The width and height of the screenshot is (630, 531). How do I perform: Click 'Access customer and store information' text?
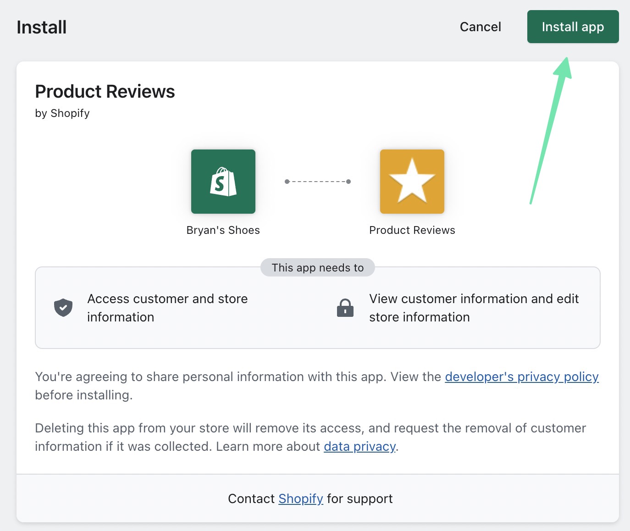coord(167,308)
